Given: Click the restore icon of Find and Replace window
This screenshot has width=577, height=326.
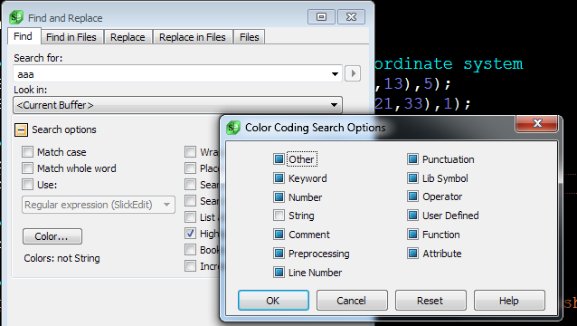Looking at the screenshot, I should tap(321, 17).
